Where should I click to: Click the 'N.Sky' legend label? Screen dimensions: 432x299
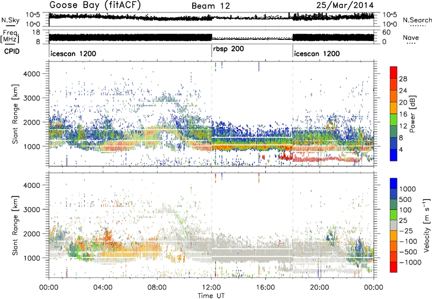[10, 20]
